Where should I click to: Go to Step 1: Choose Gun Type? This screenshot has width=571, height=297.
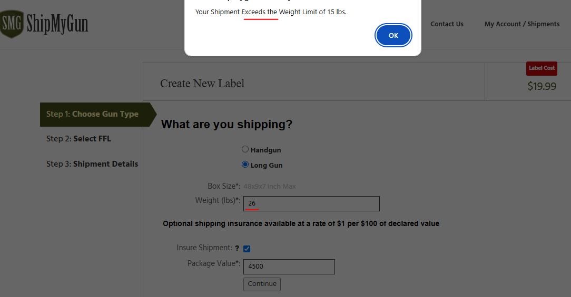[x=93, y=114]
